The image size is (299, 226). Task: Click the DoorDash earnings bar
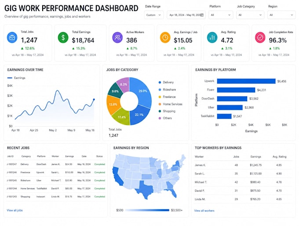point(232,99)
